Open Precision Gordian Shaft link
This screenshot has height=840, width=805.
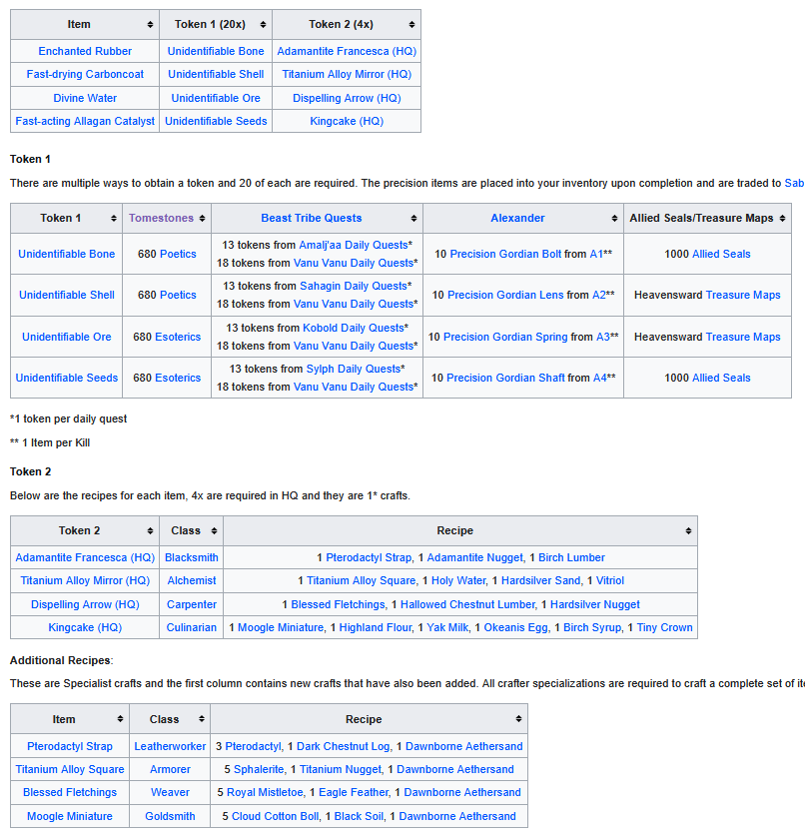pos(505,378)
